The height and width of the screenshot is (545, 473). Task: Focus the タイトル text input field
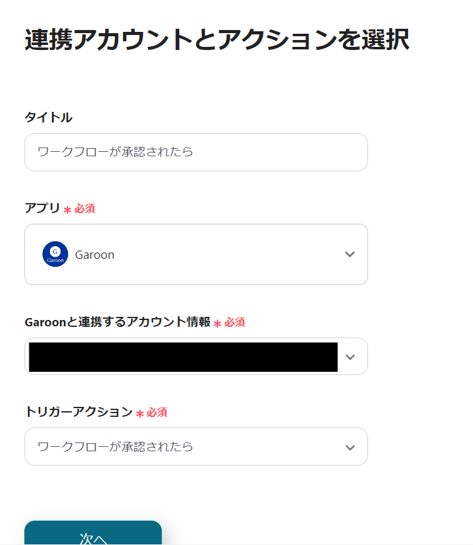[x=196, y=152]
